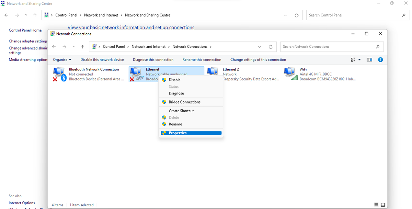Open the Organise dropdown menu
412x209 pixels.
click(62, 60)
